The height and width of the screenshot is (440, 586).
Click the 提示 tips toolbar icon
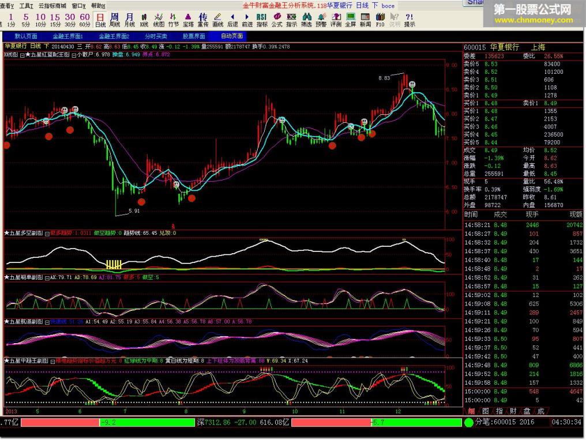click(410, 20)
